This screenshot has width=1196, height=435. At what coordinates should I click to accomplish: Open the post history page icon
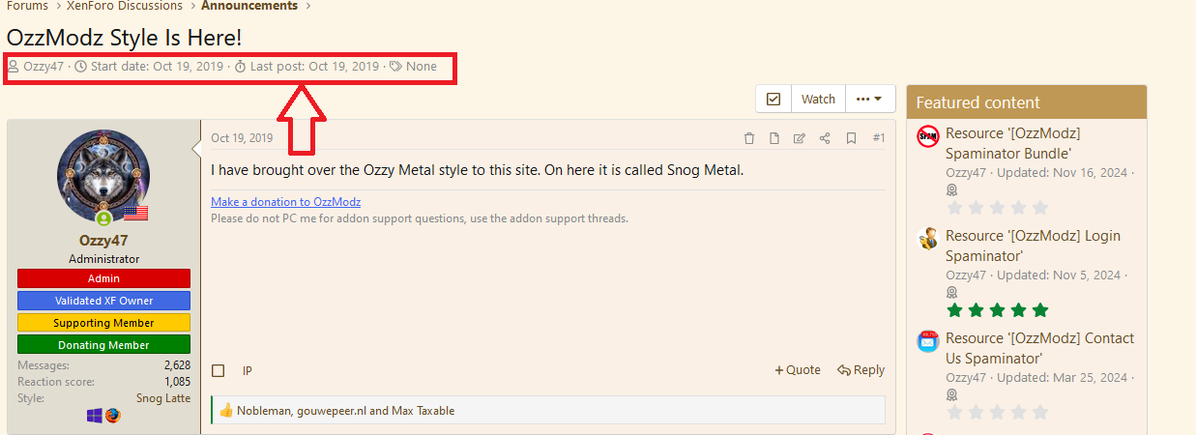coord(774,138)
